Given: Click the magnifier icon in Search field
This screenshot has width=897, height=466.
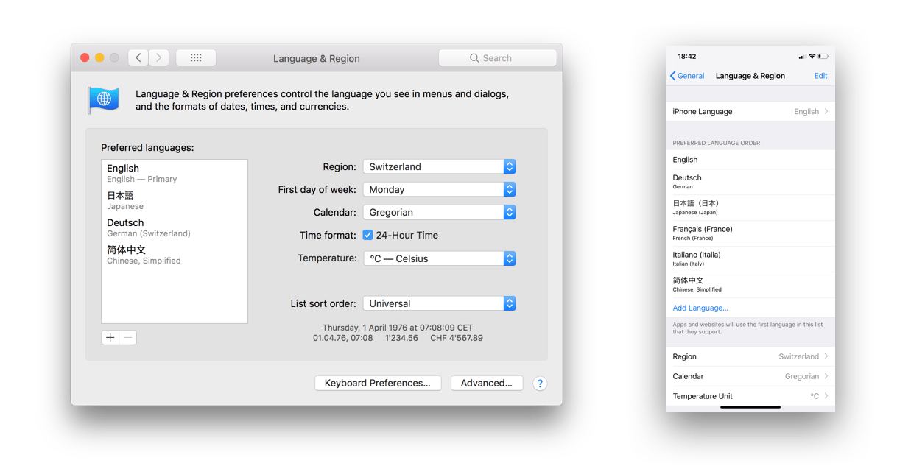Looking at the screenshot, I should pyautogui.click(x=474, y=58).
